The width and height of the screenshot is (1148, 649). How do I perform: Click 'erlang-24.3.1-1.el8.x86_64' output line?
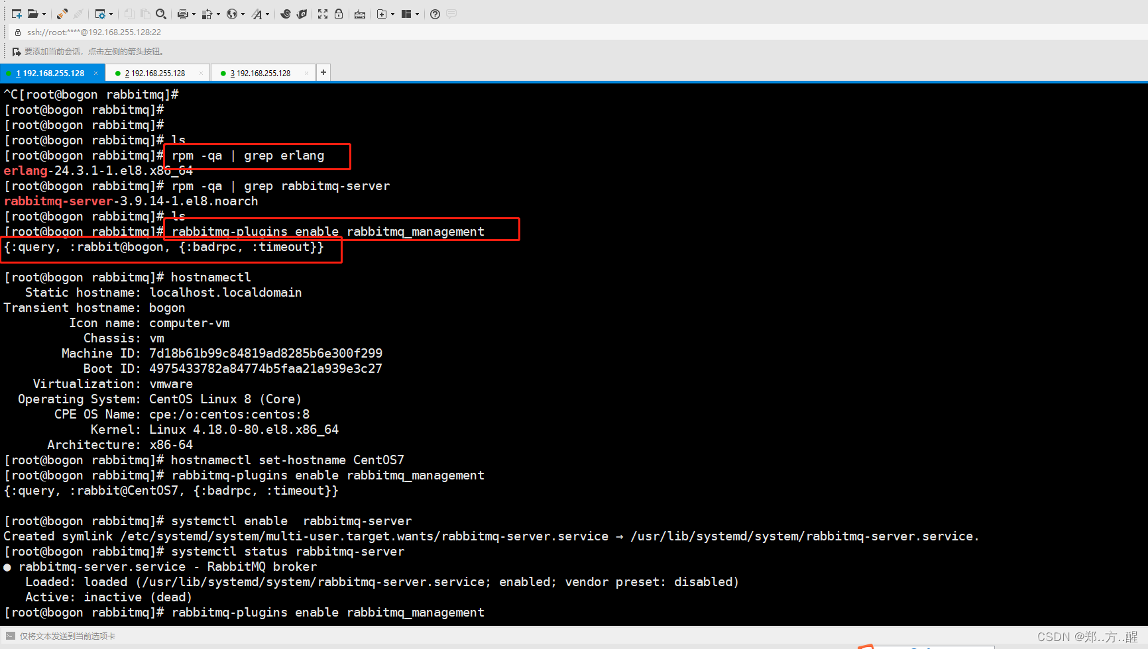[98, 171]
